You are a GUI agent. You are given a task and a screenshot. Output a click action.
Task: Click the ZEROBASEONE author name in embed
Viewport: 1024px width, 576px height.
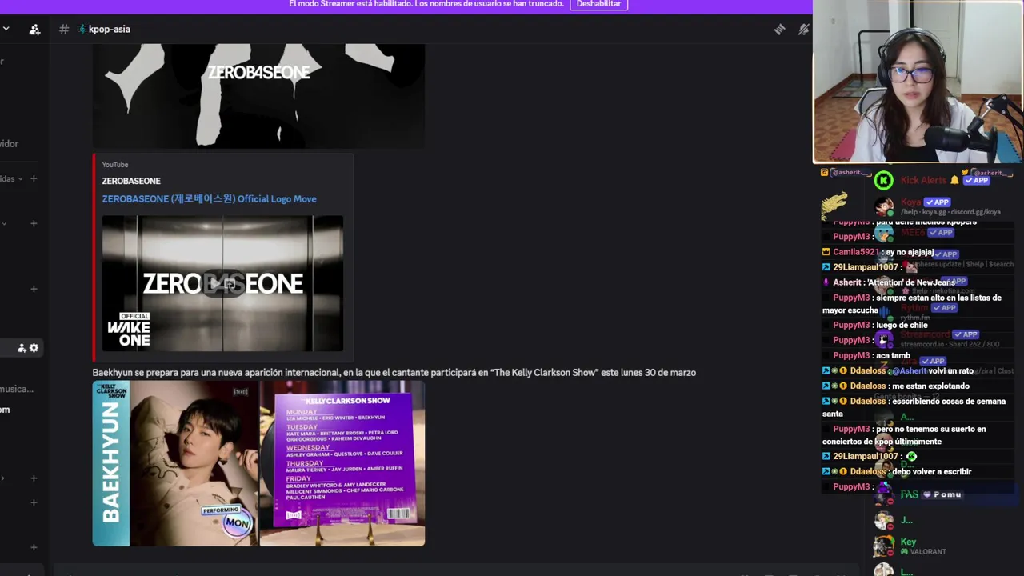[x=131, y=181]
